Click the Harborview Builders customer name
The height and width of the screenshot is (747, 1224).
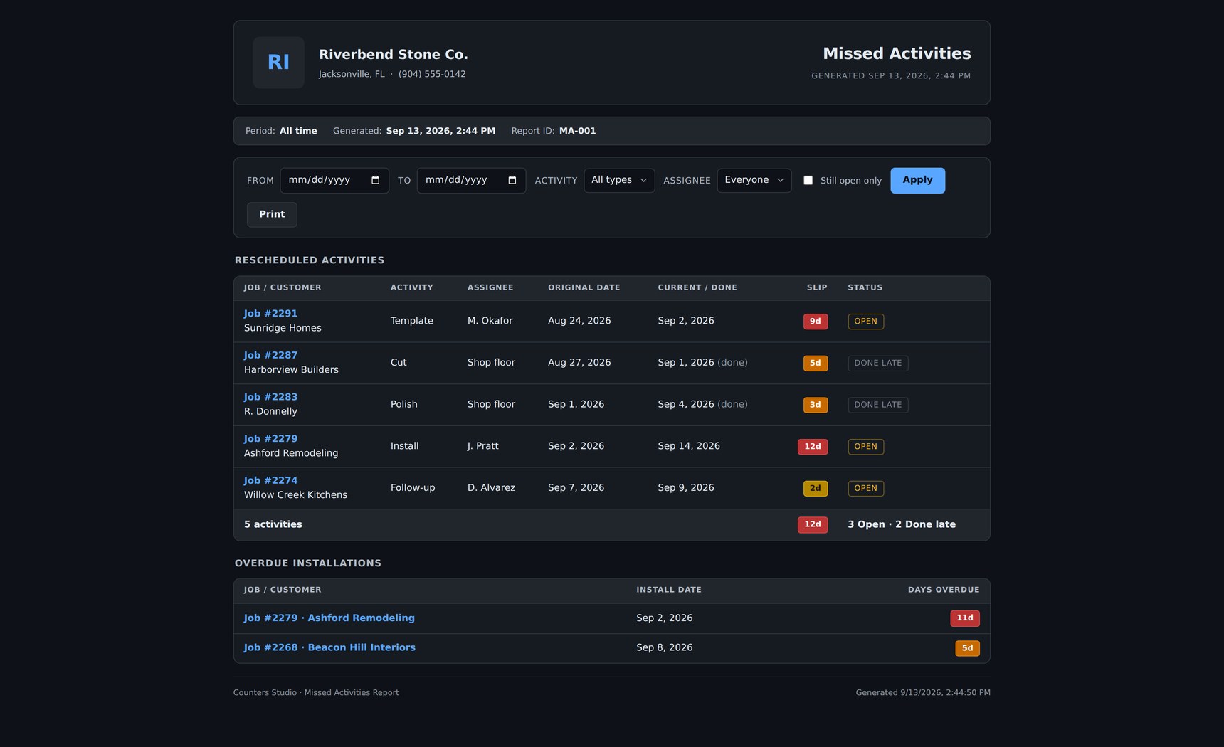291,370
